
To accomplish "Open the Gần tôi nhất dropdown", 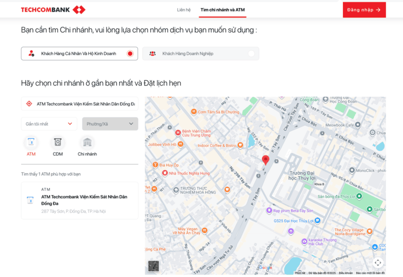I will tap(49, 124).
